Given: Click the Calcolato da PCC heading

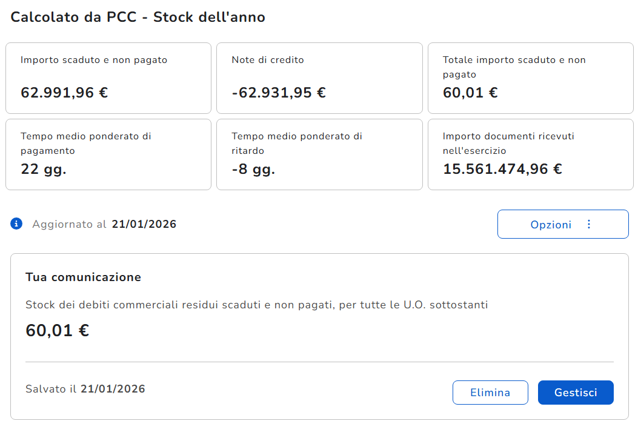Looking at the screenshot, I should (138, 17).
